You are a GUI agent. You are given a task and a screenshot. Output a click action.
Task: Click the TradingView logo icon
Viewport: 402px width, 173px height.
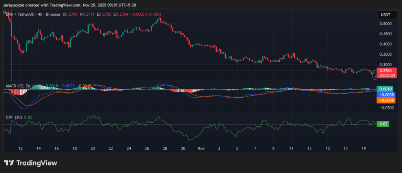point(9,163)
